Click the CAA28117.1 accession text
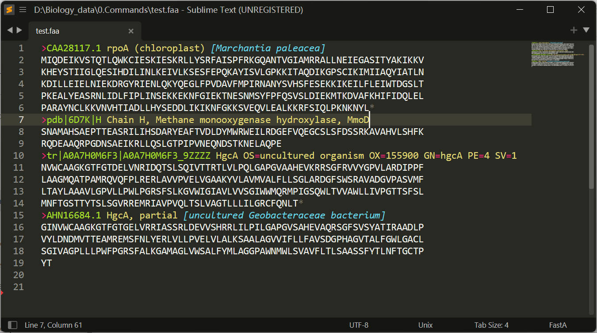The image size is (597, 333). tap(74, 48)
